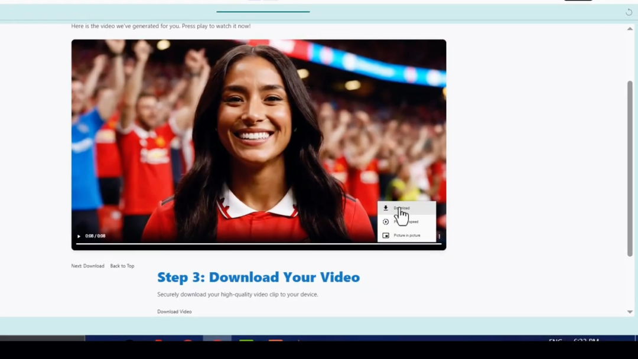Click the taskbar clock
The image size is (638, 359).
pyautogui.click(x=586, y=341)
